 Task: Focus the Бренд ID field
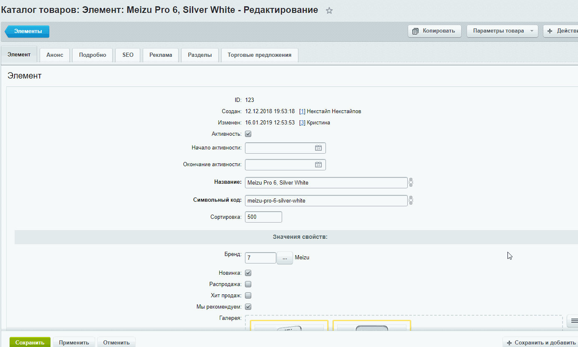pos(260,258)
